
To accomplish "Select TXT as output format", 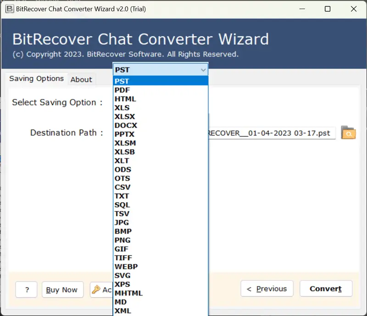I will tap(122, 196).
